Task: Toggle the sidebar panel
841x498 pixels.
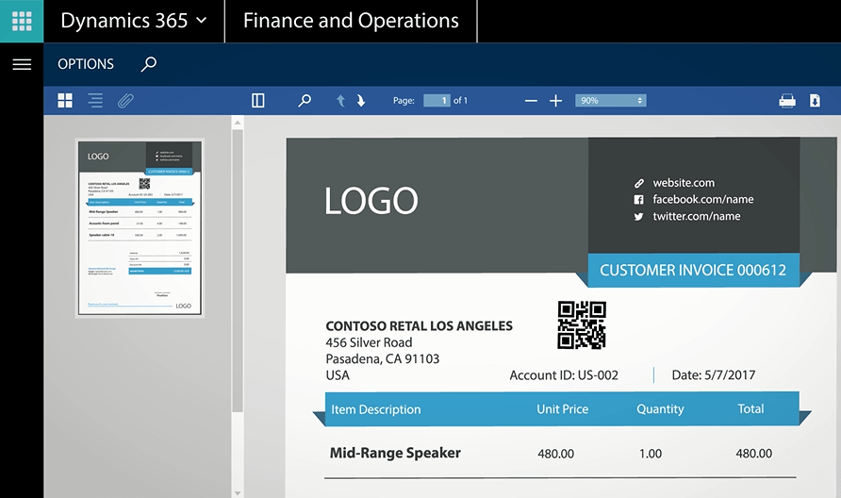Action: pos(258,101)
